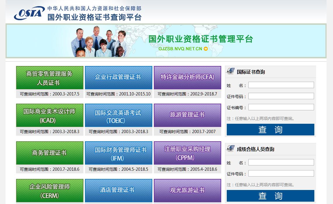Click the orange arrow icon beside GJZSB.NVQ.NET.CN
Image resolution: width=333 pixels, height=204 pixels.
pyautogui.click(x=206, y=49)
